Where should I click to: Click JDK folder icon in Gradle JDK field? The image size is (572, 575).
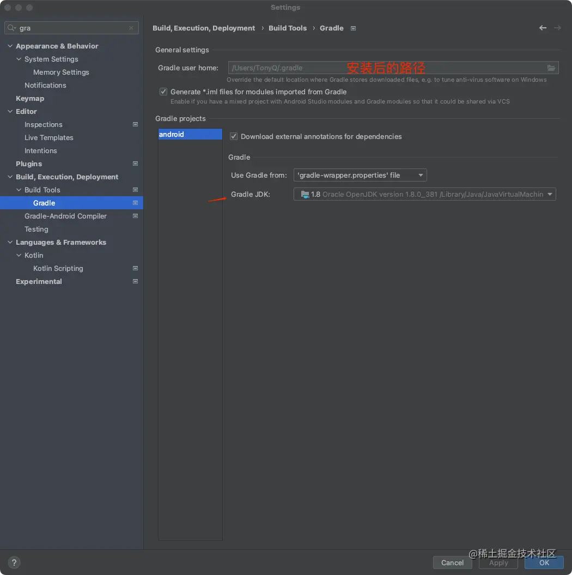click(305, 195)
